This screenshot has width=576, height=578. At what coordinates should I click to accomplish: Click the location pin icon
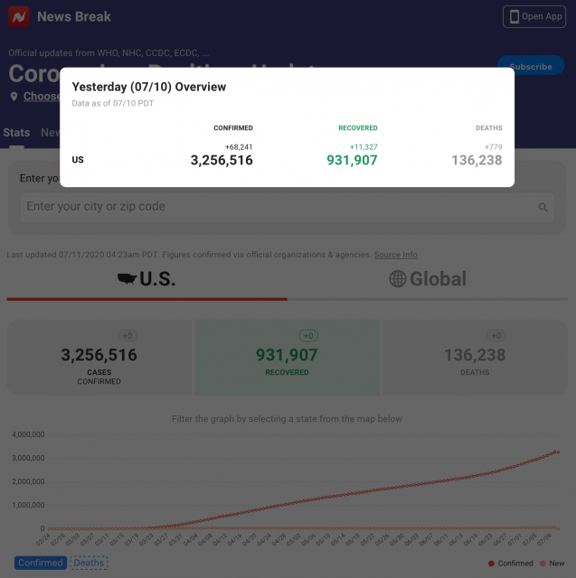point(14,97)
